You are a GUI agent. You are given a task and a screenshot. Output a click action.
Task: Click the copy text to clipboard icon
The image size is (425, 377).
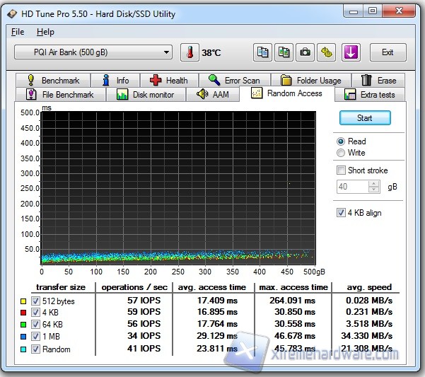pos(263,52)
